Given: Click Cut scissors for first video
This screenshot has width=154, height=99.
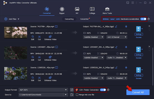Looking at the screenshot, I should click(39, 38).
